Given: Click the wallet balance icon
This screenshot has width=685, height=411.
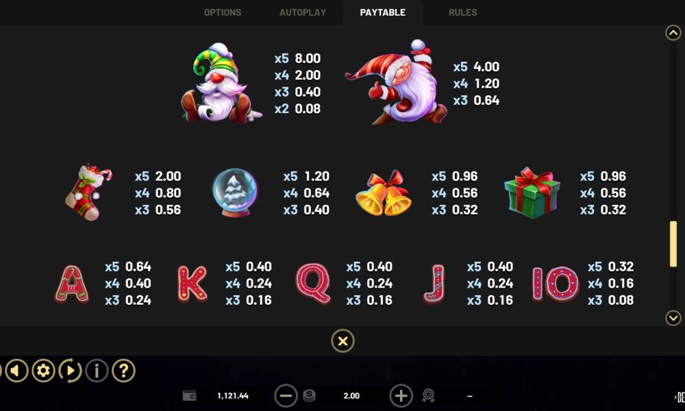Looking at the screenshot, I should point(190,396).
